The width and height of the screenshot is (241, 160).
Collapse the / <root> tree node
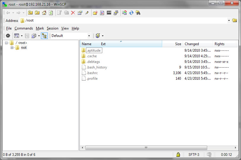pos(6,43)
